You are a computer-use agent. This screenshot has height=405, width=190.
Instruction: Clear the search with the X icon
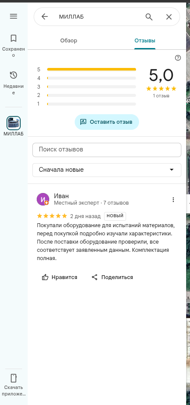point(169,17)
